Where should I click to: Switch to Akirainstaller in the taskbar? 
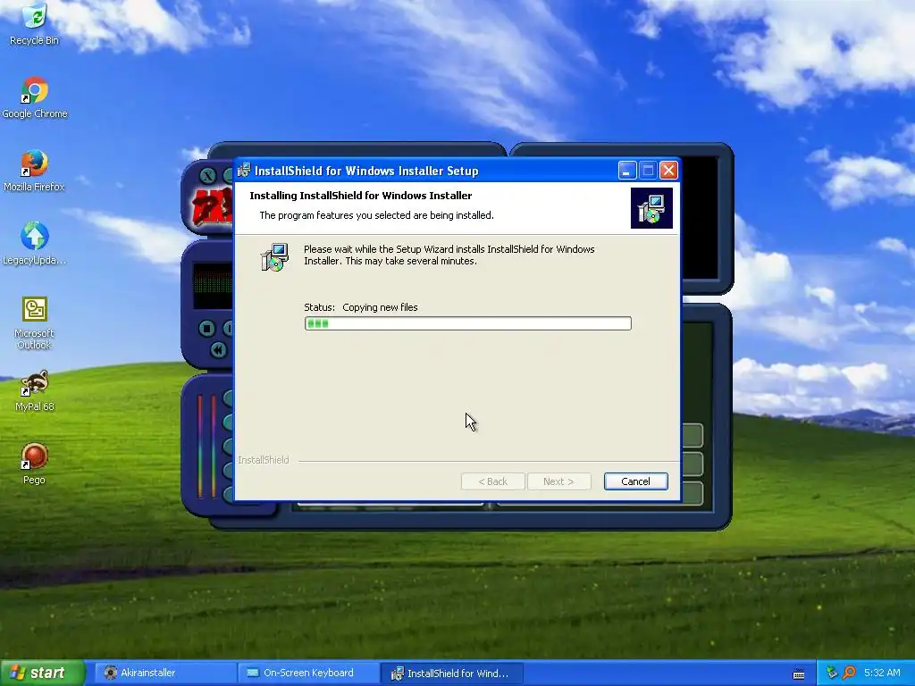click(x=166, y=673)
